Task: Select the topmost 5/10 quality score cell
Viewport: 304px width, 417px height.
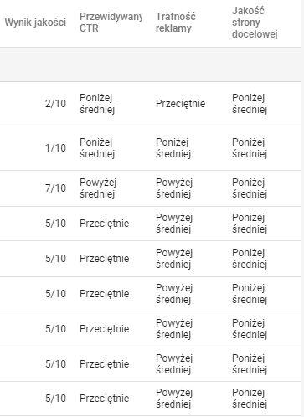Action: pos(55,224)
